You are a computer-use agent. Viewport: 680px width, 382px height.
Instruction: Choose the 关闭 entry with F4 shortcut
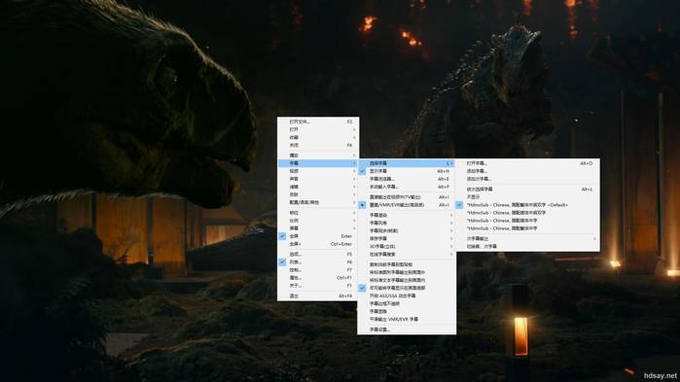pos(318,145)
